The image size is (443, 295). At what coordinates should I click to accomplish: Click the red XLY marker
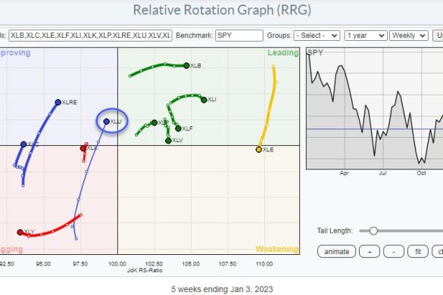point(20,232)
